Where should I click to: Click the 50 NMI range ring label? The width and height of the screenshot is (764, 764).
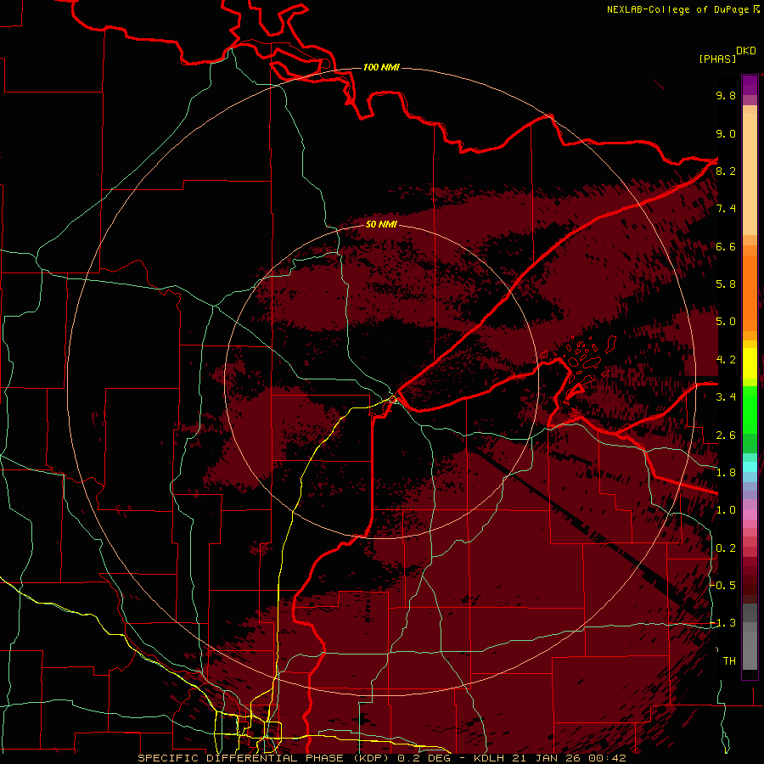[x=381, y=224]
